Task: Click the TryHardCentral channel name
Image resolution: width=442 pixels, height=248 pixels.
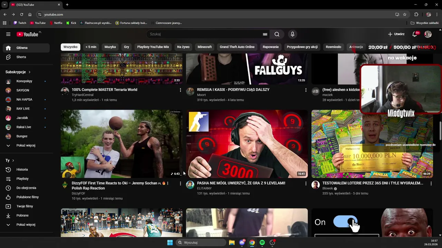Action: click(x=83, y=95)
